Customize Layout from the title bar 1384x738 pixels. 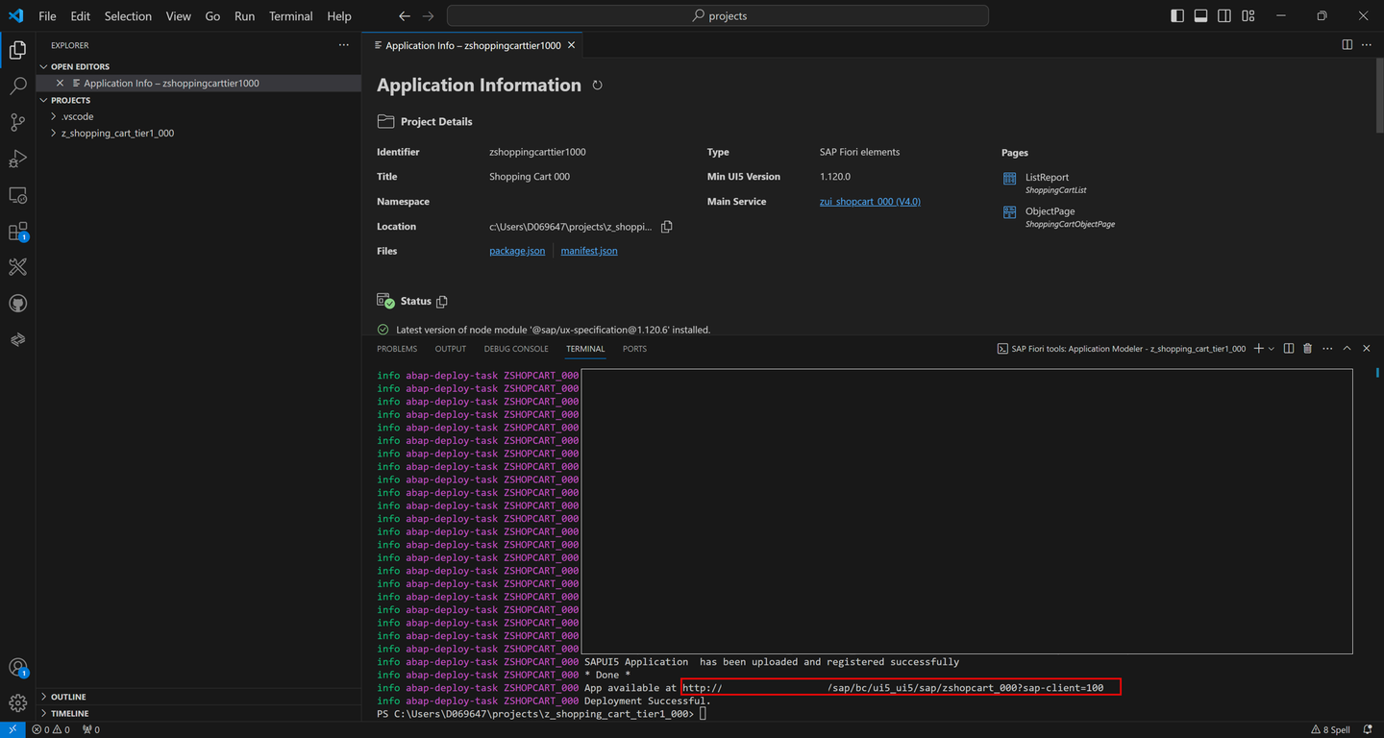tap(1248, 16)
